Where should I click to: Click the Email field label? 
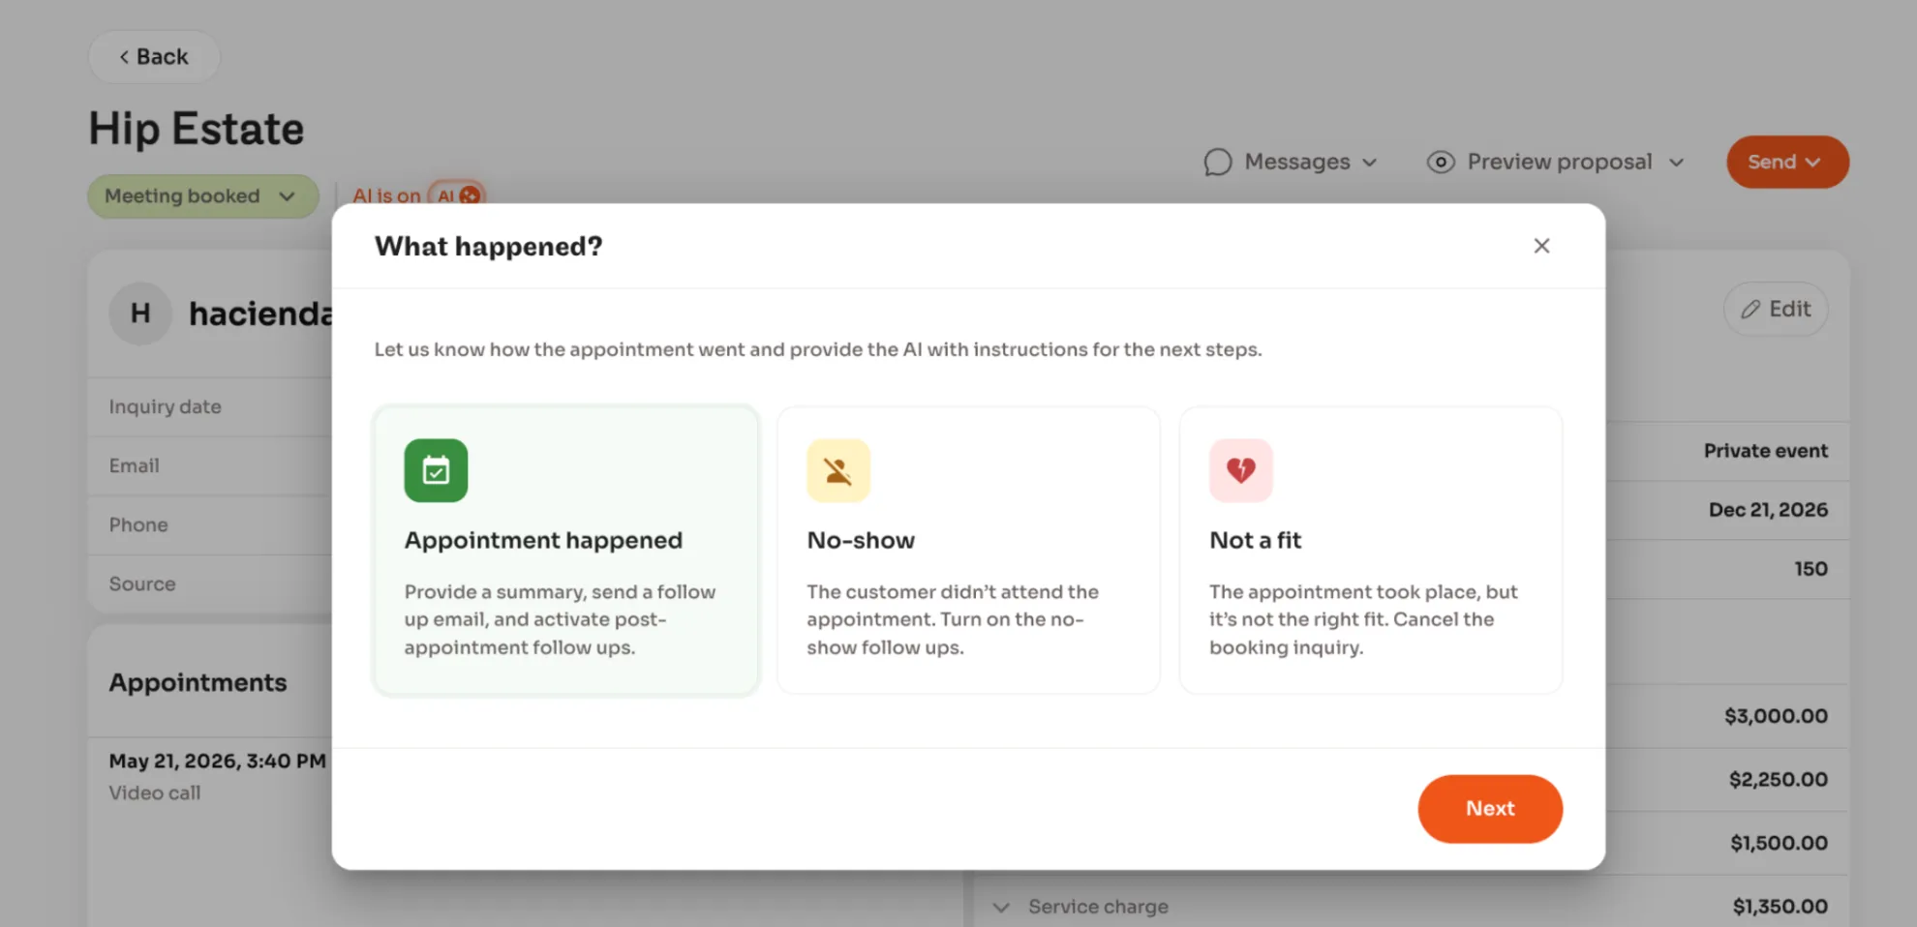click(134, 465)
